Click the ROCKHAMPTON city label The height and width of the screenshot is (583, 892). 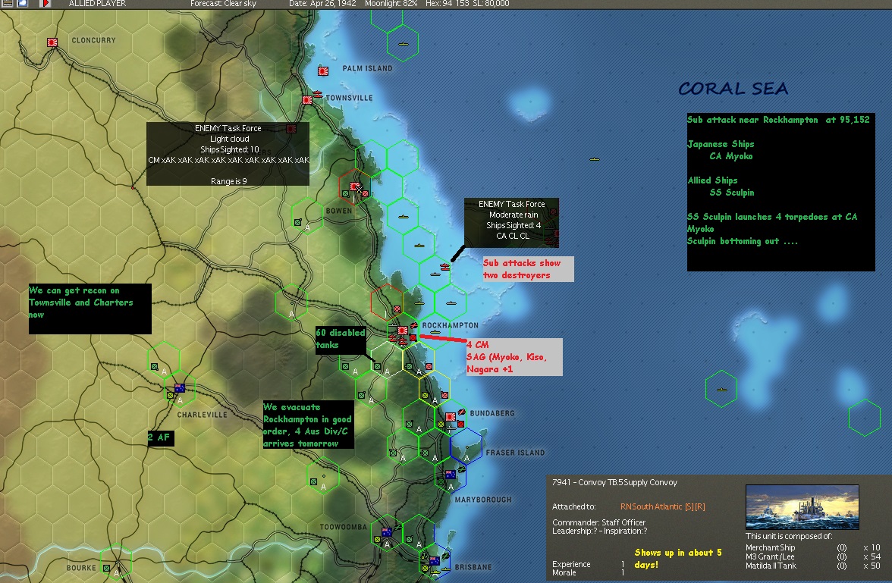click(x=450, y=325)
